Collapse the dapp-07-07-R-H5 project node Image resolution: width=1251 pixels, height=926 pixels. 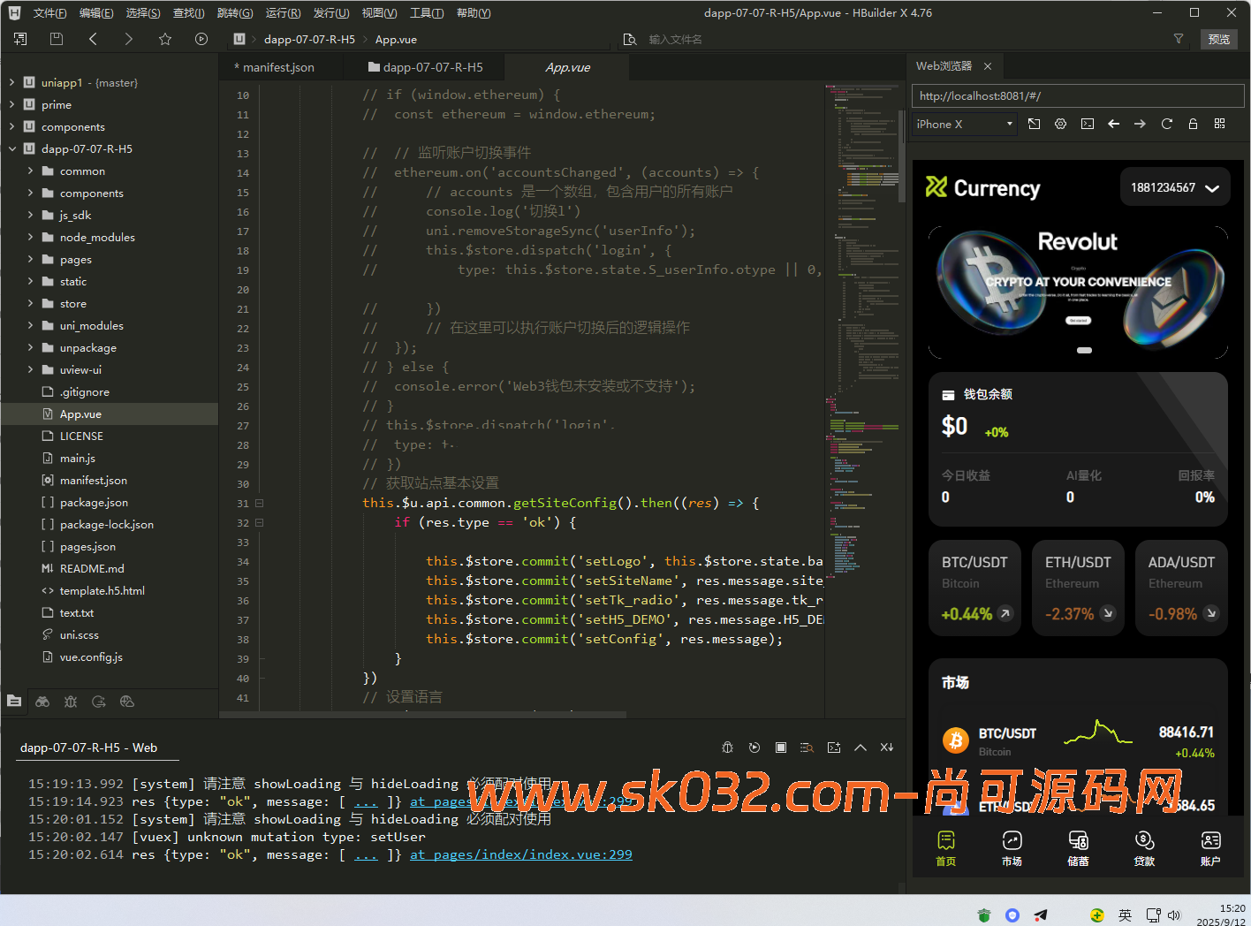tap(12, 148)
